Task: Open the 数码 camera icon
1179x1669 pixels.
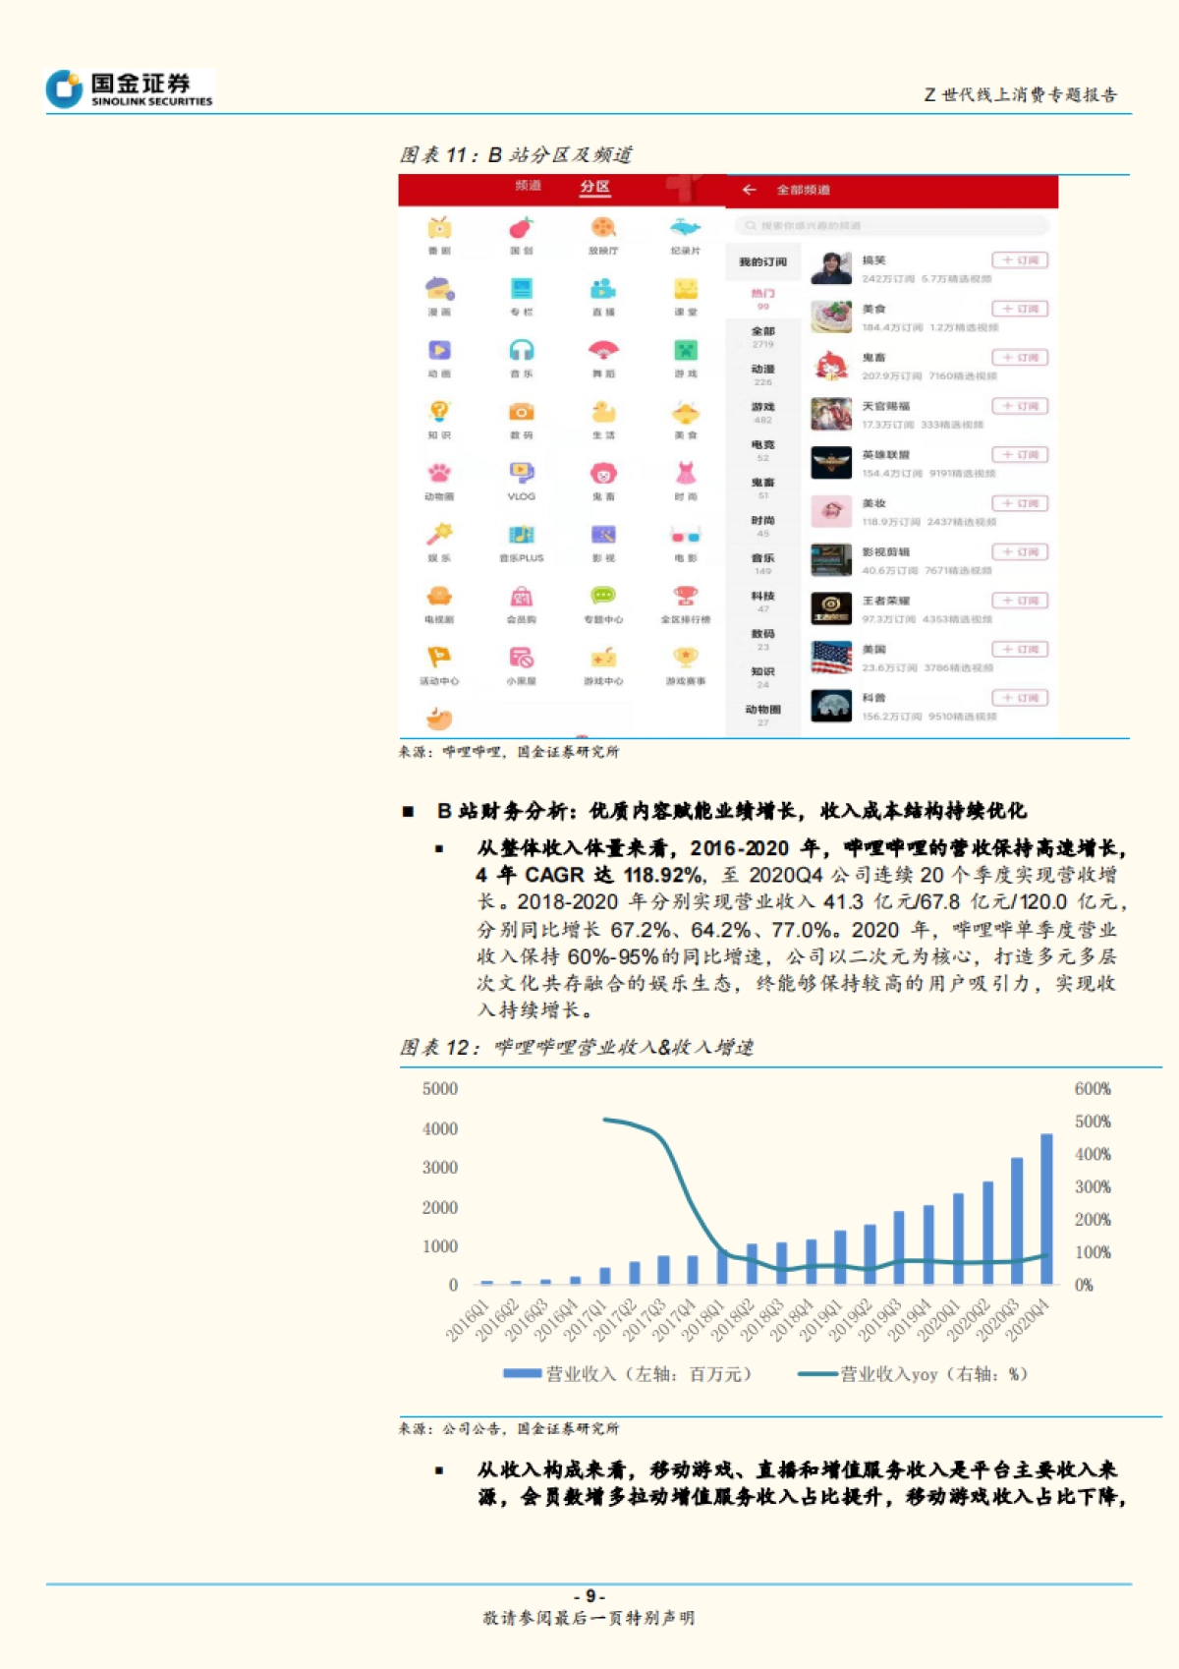Action: [x=521, y=412]
